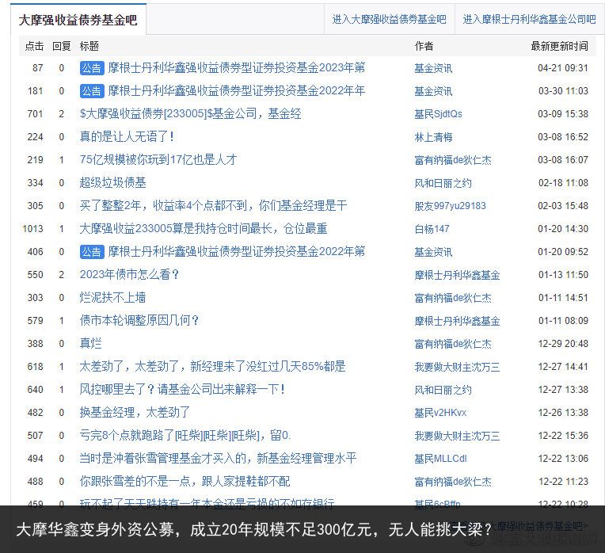Screen dimensions: 605x553
Task: Open author 风和日丽之约 on 02-18 11:08 row
Action: (x=443, y=183)
